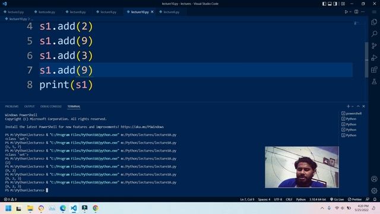Image resolution: width=380 pixels, height=214 pixels.
Task: Open the Windows Start menu
Action: (8, 208)
